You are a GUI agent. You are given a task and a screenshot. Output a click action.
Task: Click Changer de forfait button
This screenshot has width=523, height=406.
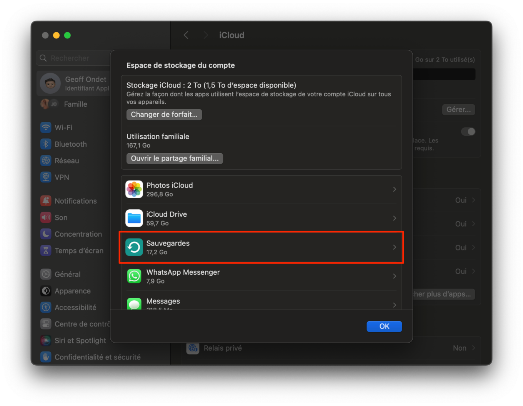[164, 114]
